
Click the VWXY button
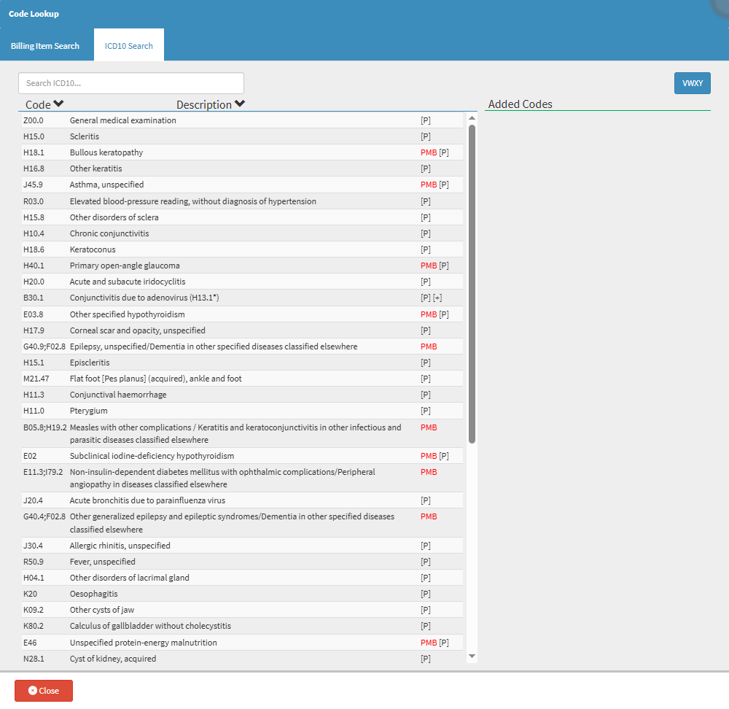tap(693, 83)
